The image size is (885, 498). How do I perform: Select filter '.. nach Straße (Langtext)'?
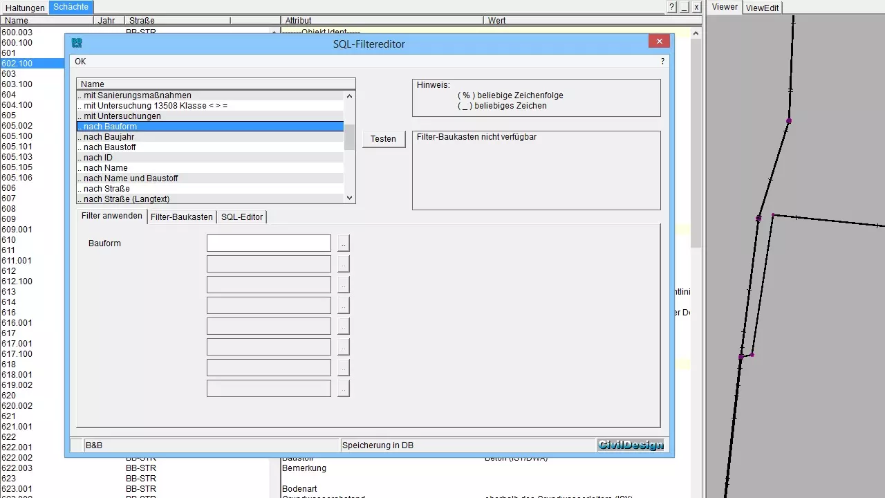tap(210, 199)
